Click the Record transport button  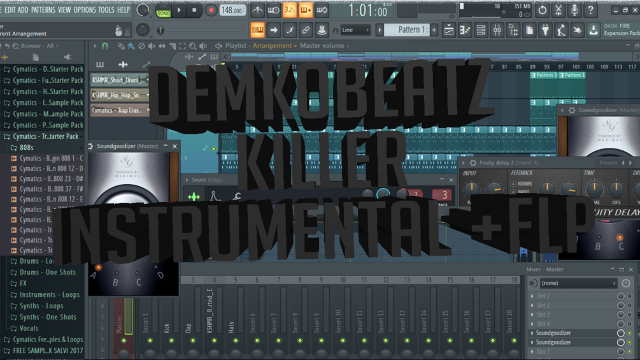tap(211, 10)
